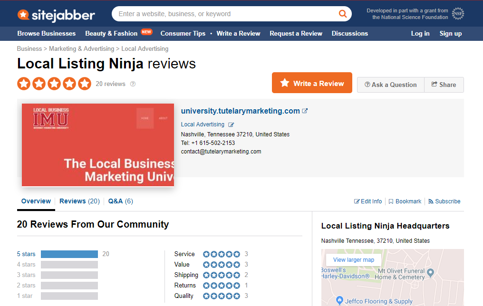Switch to the Reviews (20) tab
The image size is (483, 306).
point(79,201)
